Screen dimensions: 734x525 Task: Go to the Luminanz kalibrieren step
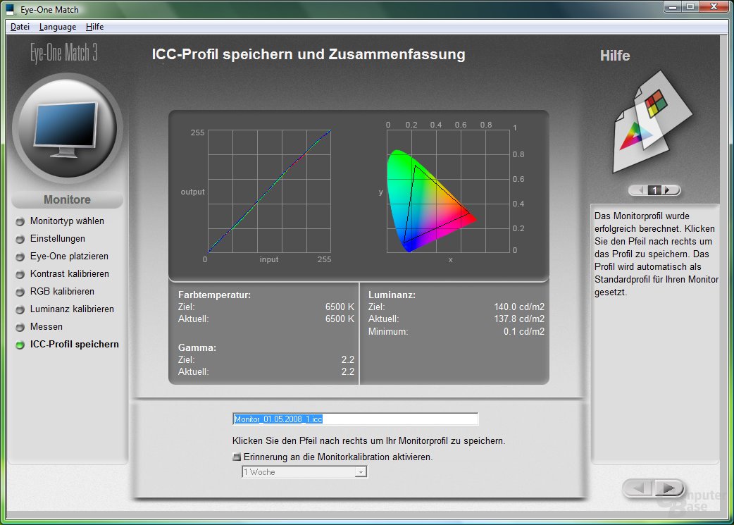click(x=72, y=309)
